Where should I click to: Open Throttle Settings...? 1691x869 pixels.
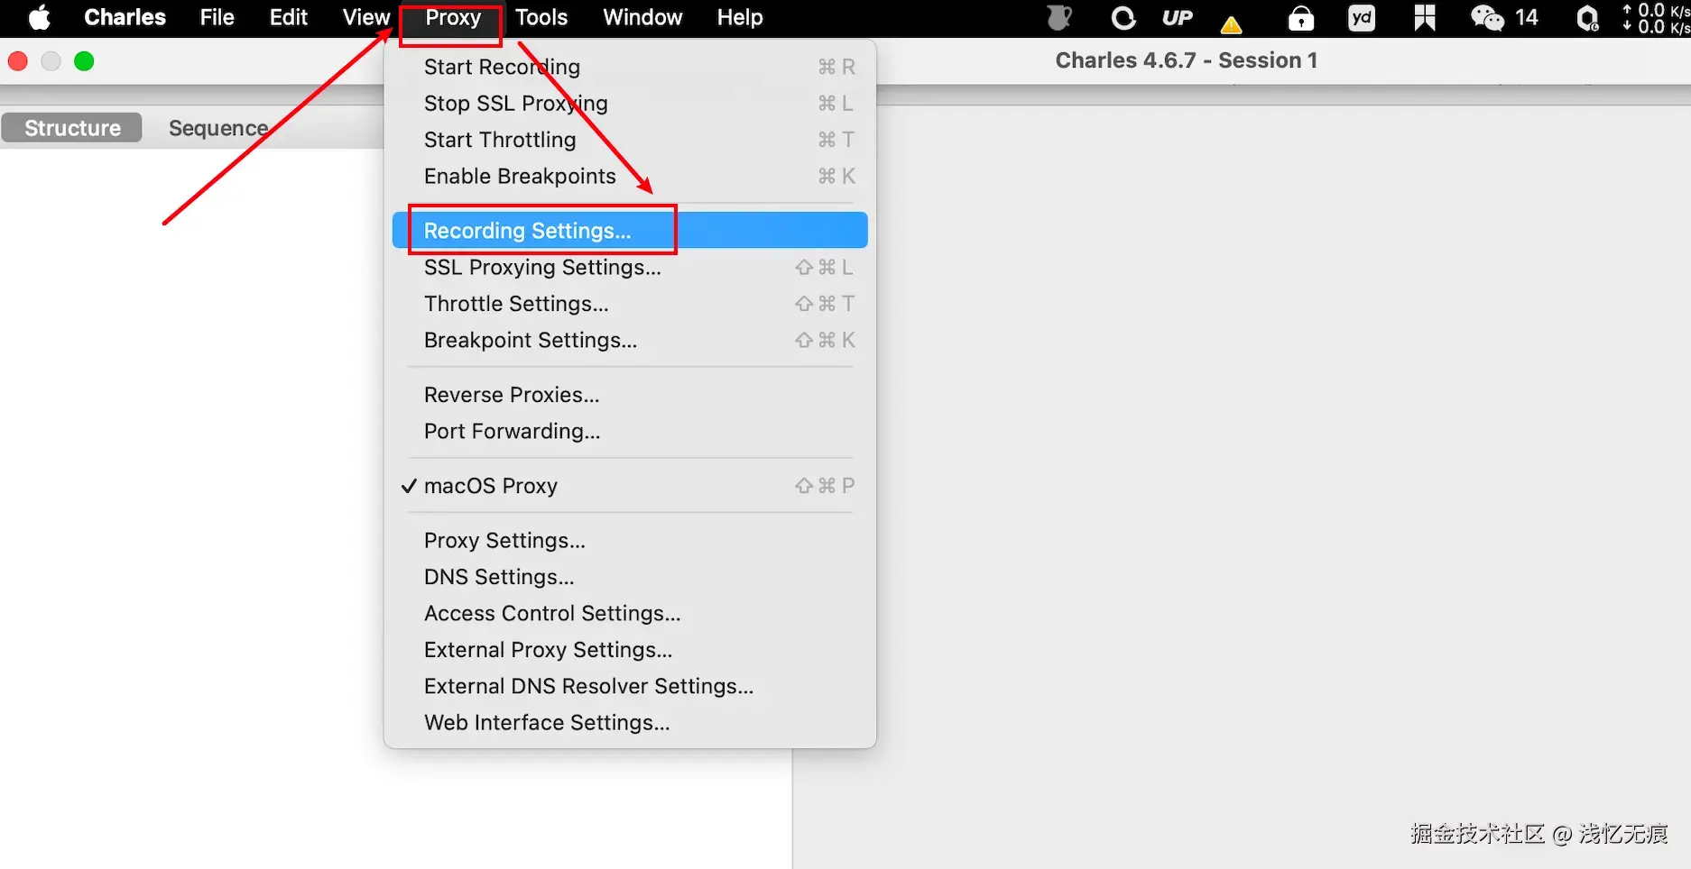pyautogui.click(x=630, y=304)
